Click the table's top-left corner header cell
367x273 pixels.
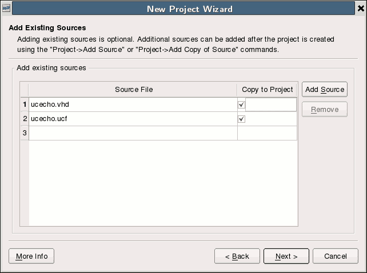click(25, 90)
